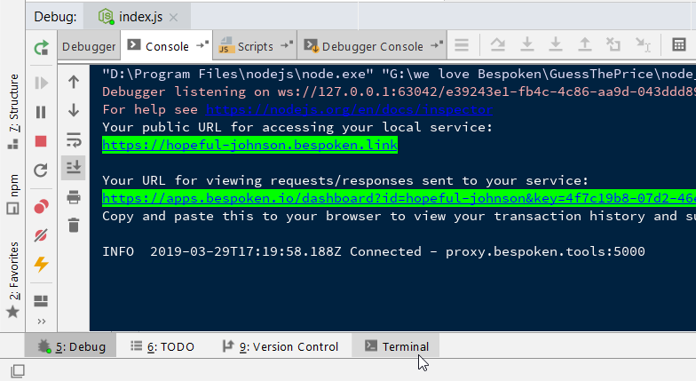Click the View Breakpoints icon

tap(41, 207)
